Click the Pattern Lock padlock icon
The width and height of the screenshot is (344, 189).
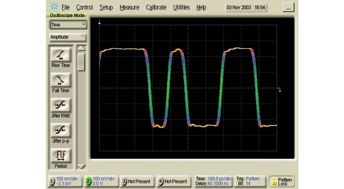point(274,182)
